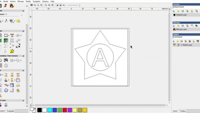Select the paint palette bitmap tool

pyautogui.click(x=12, y=21)
